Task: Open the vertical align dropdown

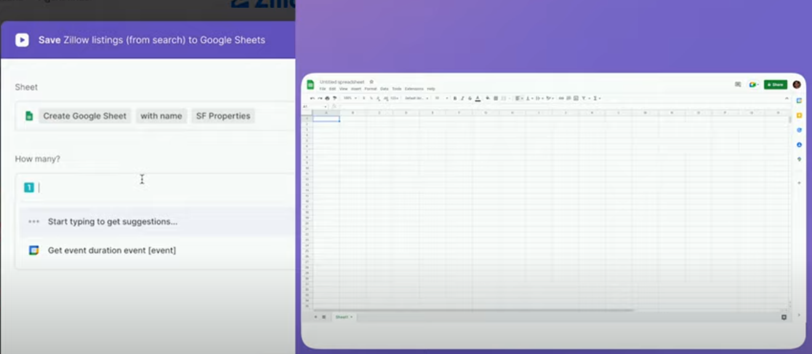Action: (529, 98)
